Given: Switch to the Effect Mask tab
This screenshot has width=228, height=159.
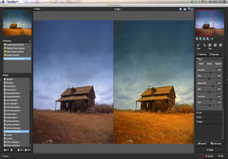Looking at the screenshot, I should click(214, 54).
